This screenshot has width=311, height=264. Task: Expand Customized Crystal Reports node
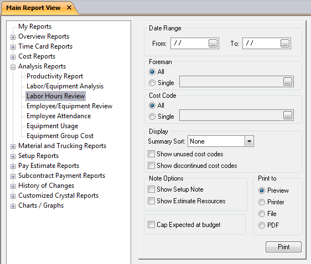pyautogui.click(x=13, y=196)
